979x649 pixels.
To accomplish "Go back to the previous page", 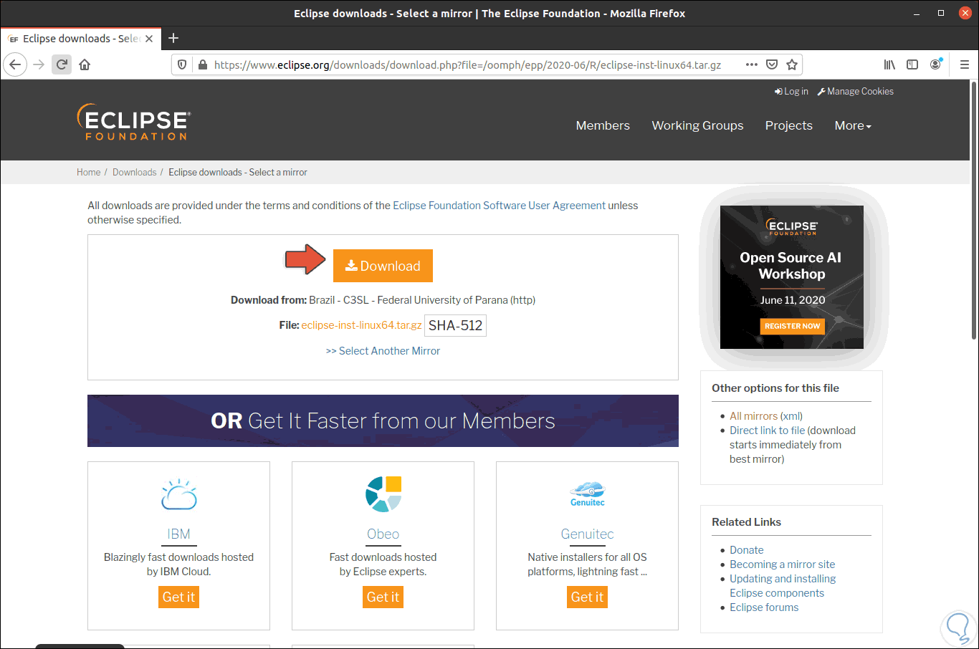I will (x=15, y=64).
